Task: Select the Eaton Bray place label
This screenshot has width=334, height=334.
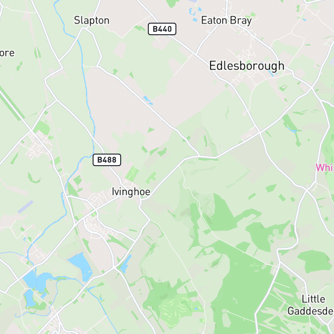Action: coord(226,20)
